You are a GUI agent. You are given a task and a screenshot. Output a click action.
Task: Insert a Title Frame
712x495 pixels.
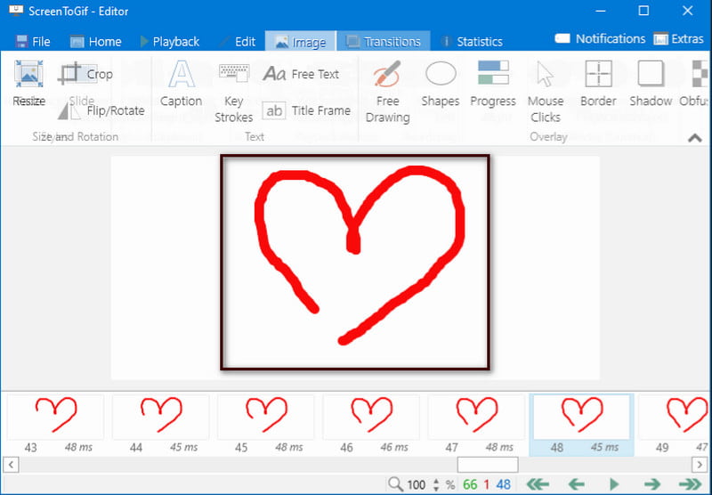306,110
